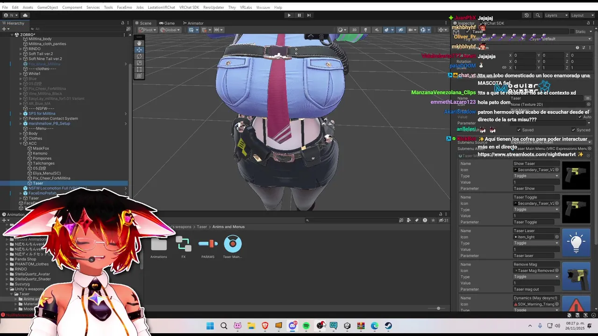Select the Rotate tool in Scene toolbar
The image size is (598, 336).
click(x=139, y=56)
